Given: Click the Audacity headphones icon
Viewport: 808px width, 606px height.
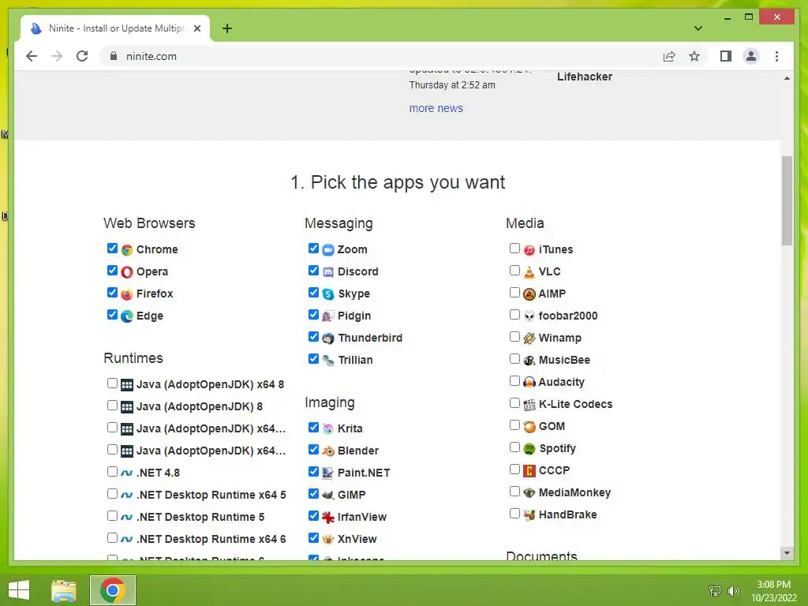Looking at the screenshot, I should pyautogui.click(x=529, y=383).
